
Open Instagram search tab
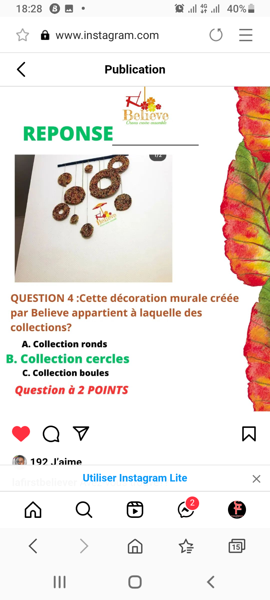84,510
